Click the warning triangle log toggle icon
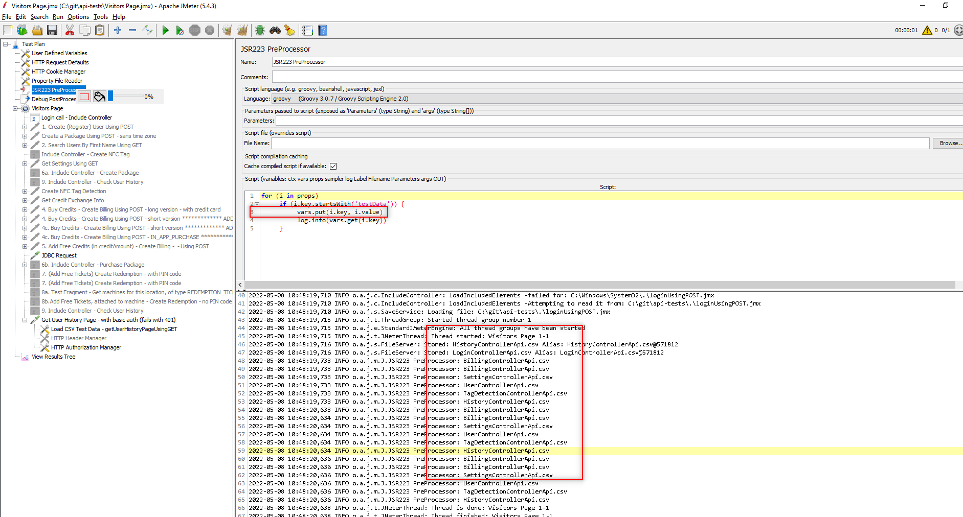Image resolution: width=963 pixels, height=517 pixels. (927, 31)
